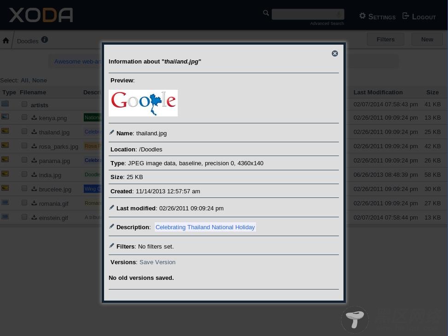Open the Doodles breadcrumb
The width and height of the screenshot is (448, 336).
(28, 41)
